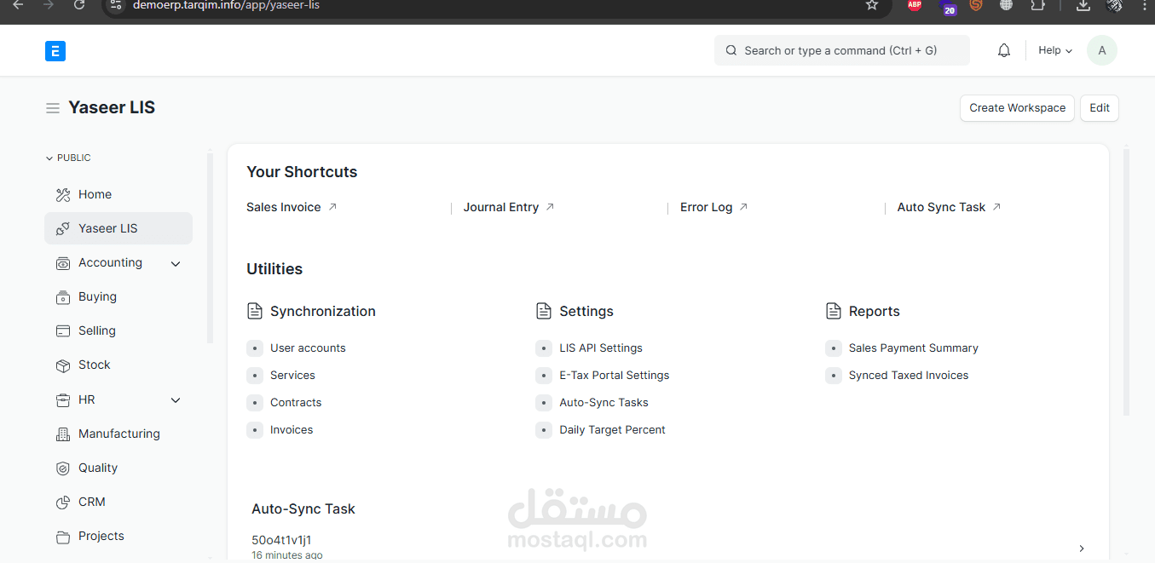Open E-Tax Portal Settings link
This screenshot has height=563, width=1155.
615,376
